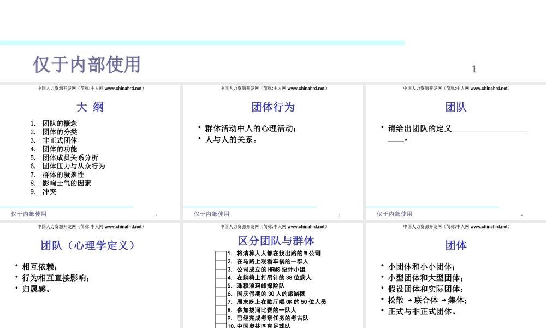Click bullet 小团体和小小团体
This screenshot has width=546, height=328.
(422, 267)
